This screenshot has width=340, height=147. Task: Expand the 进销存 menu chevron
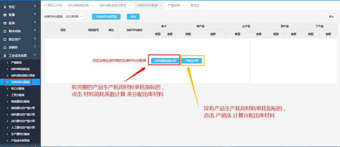(x=35, y=47)
